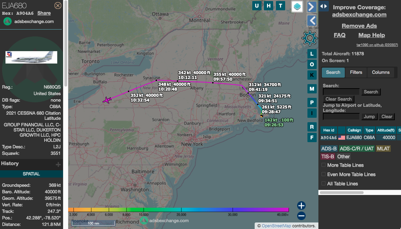
Task: Click the H map toggle button
Action: 268,5
